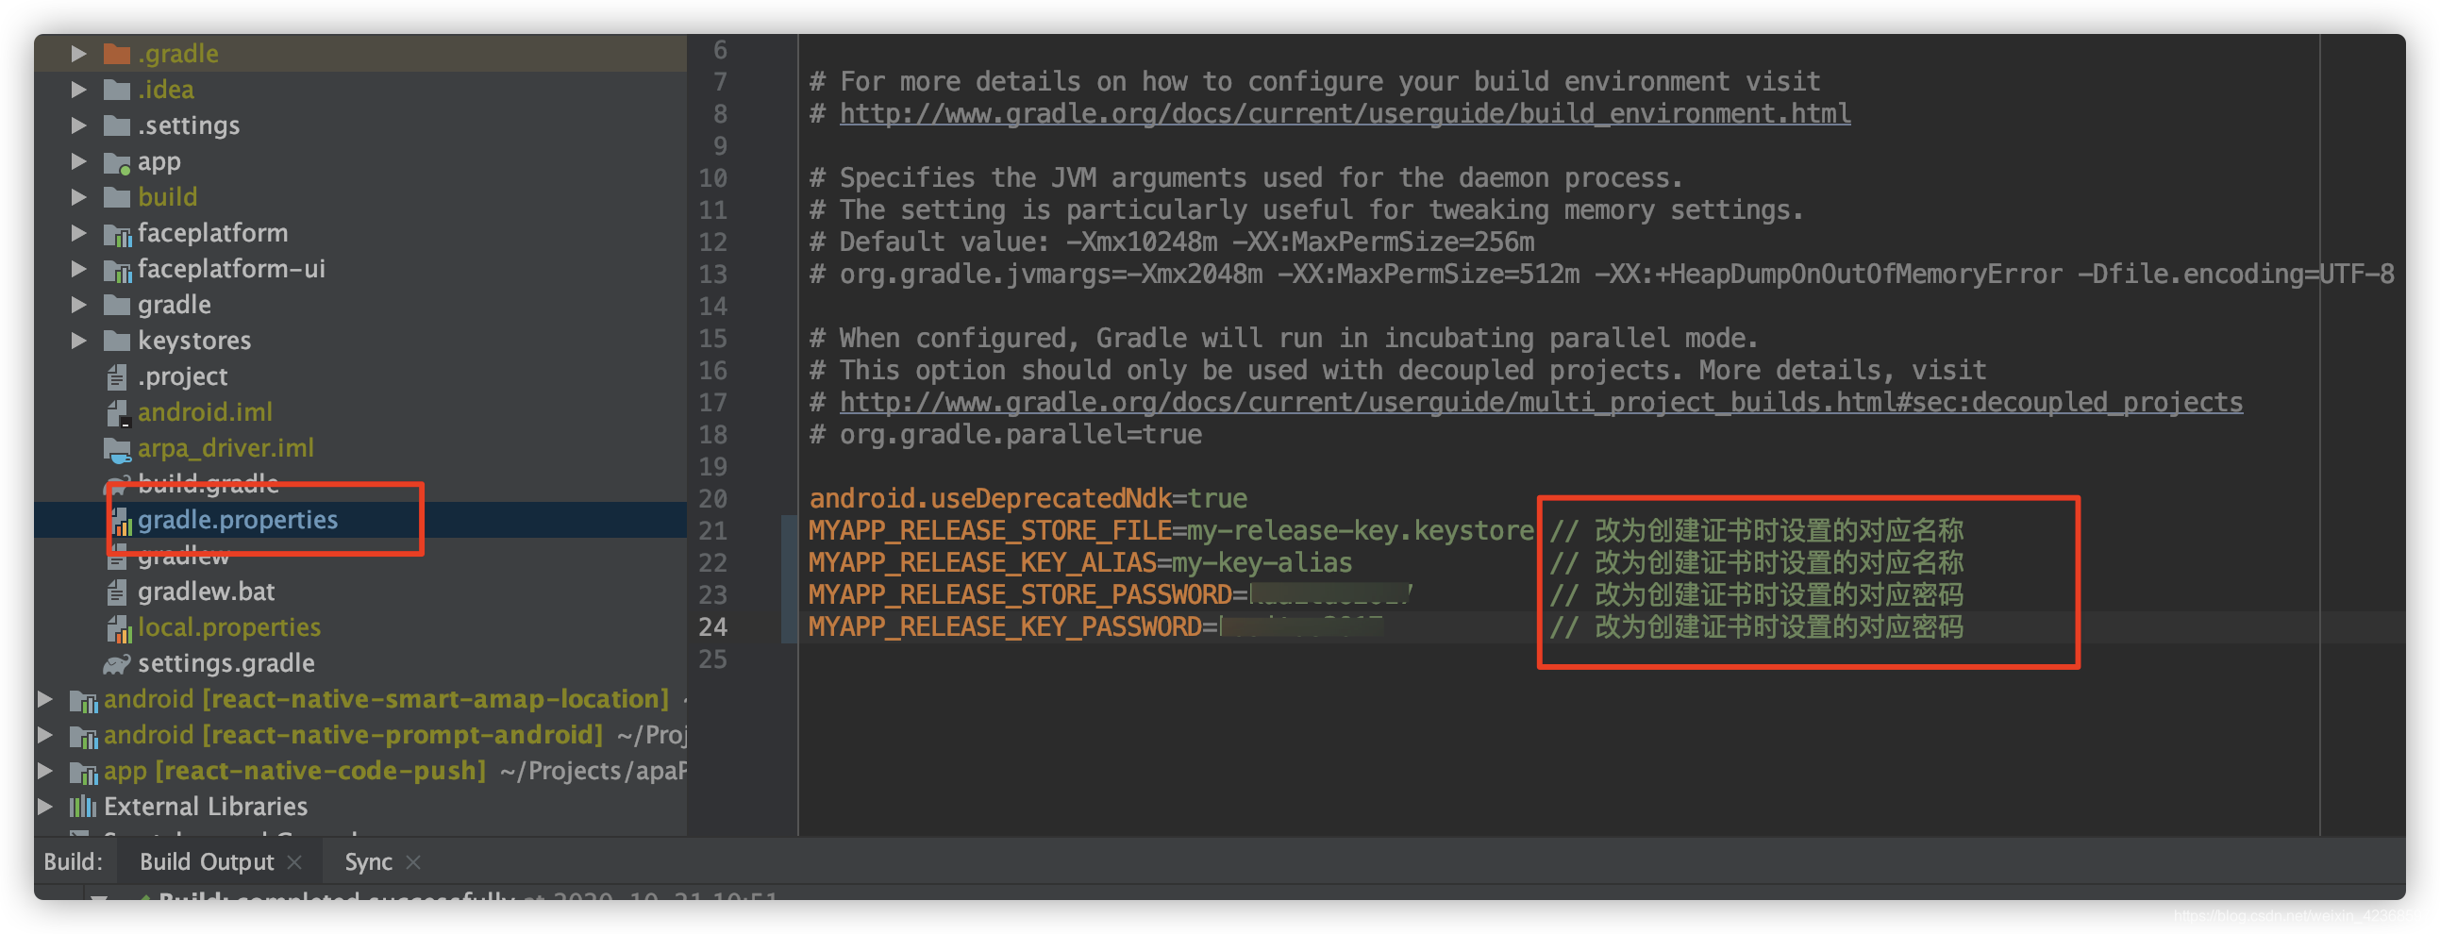Click the .idea folder icon
This screenshot has height=934, width=2440.
coord(116,90)
